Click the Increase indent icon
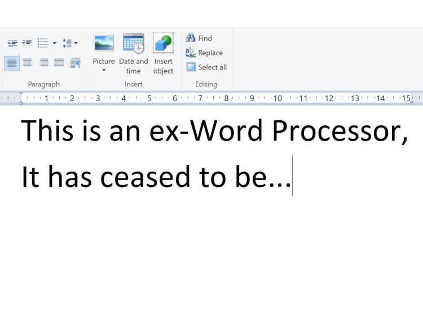 click(x=27, y=43)
